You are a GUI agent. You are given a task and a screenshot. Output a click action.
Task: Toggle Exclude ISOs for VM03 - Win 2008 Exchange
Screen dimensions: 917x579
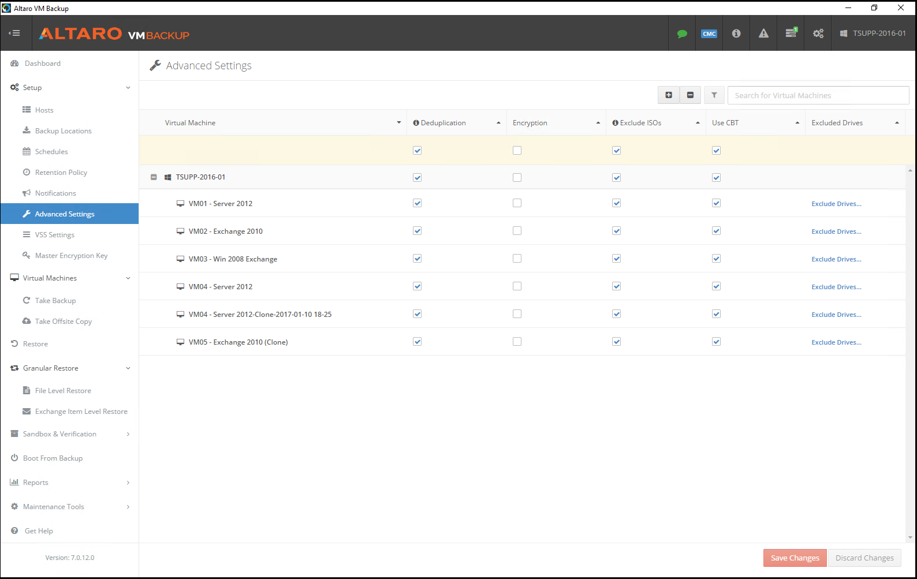click(617, 259)
